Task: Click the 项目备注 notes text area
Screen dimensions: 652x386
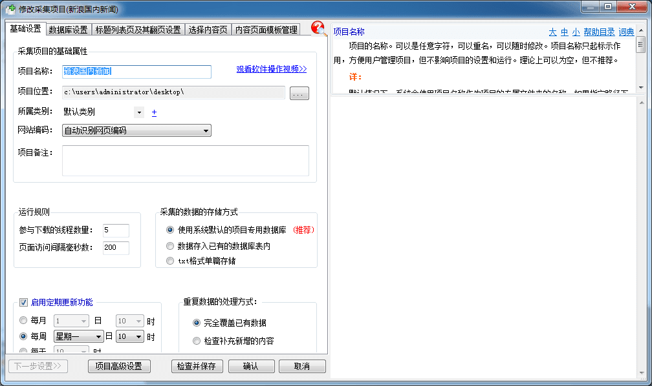Action: (185, 161)
